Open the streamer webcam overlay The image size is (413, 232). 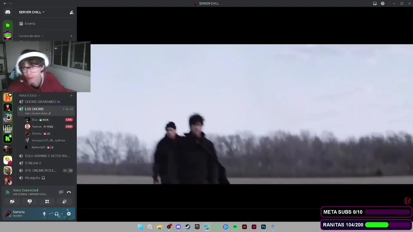(45, 67)
